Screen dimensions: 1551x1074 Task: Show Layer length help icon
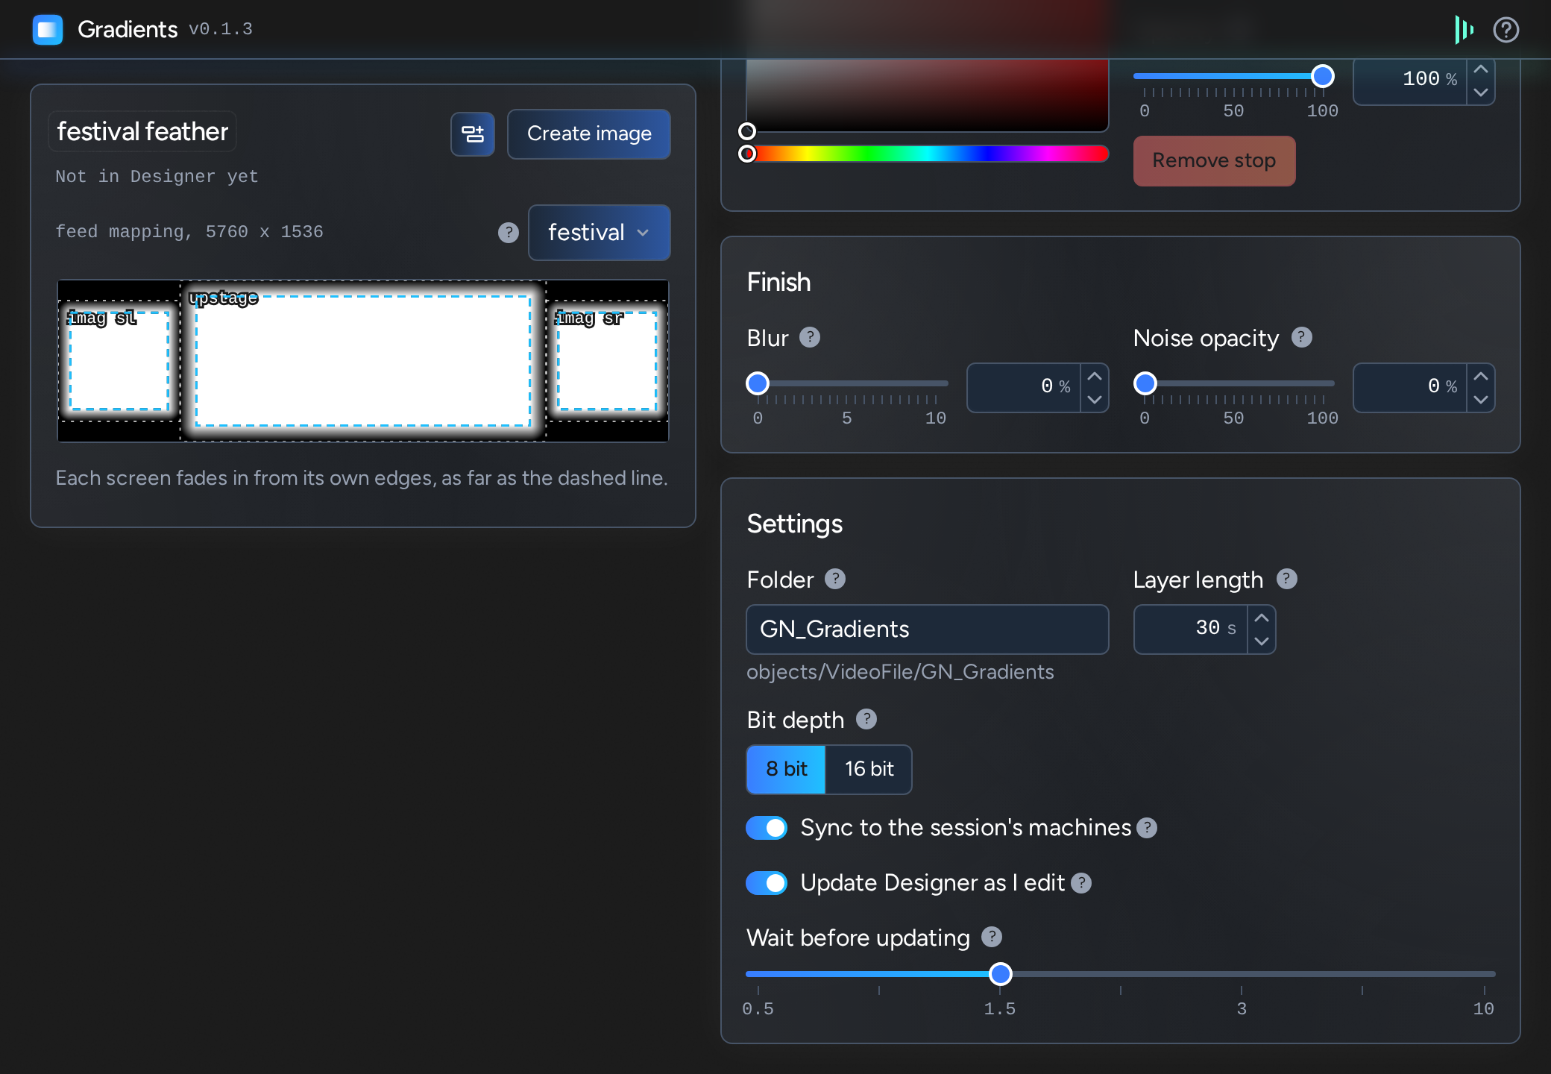tap(1287, 580)
